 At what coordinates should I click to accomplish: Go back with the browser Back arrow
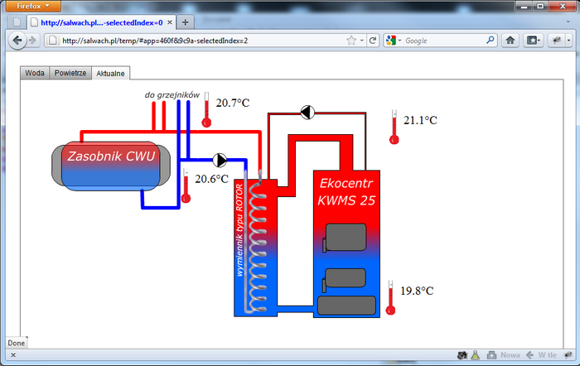point(17,41)
